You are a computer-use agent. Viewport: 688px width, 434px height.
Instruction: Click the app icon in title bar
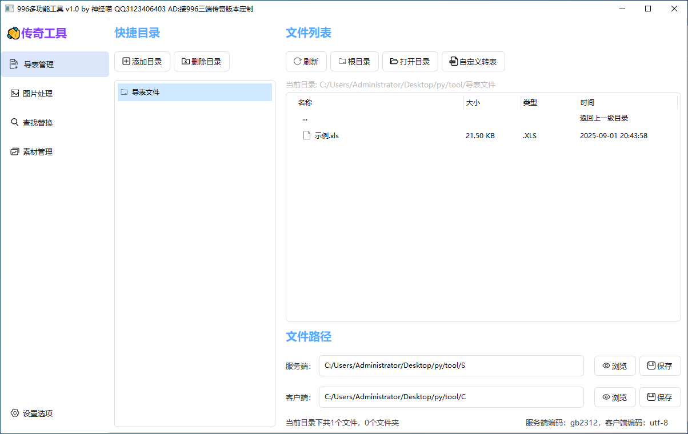[9, 9]
